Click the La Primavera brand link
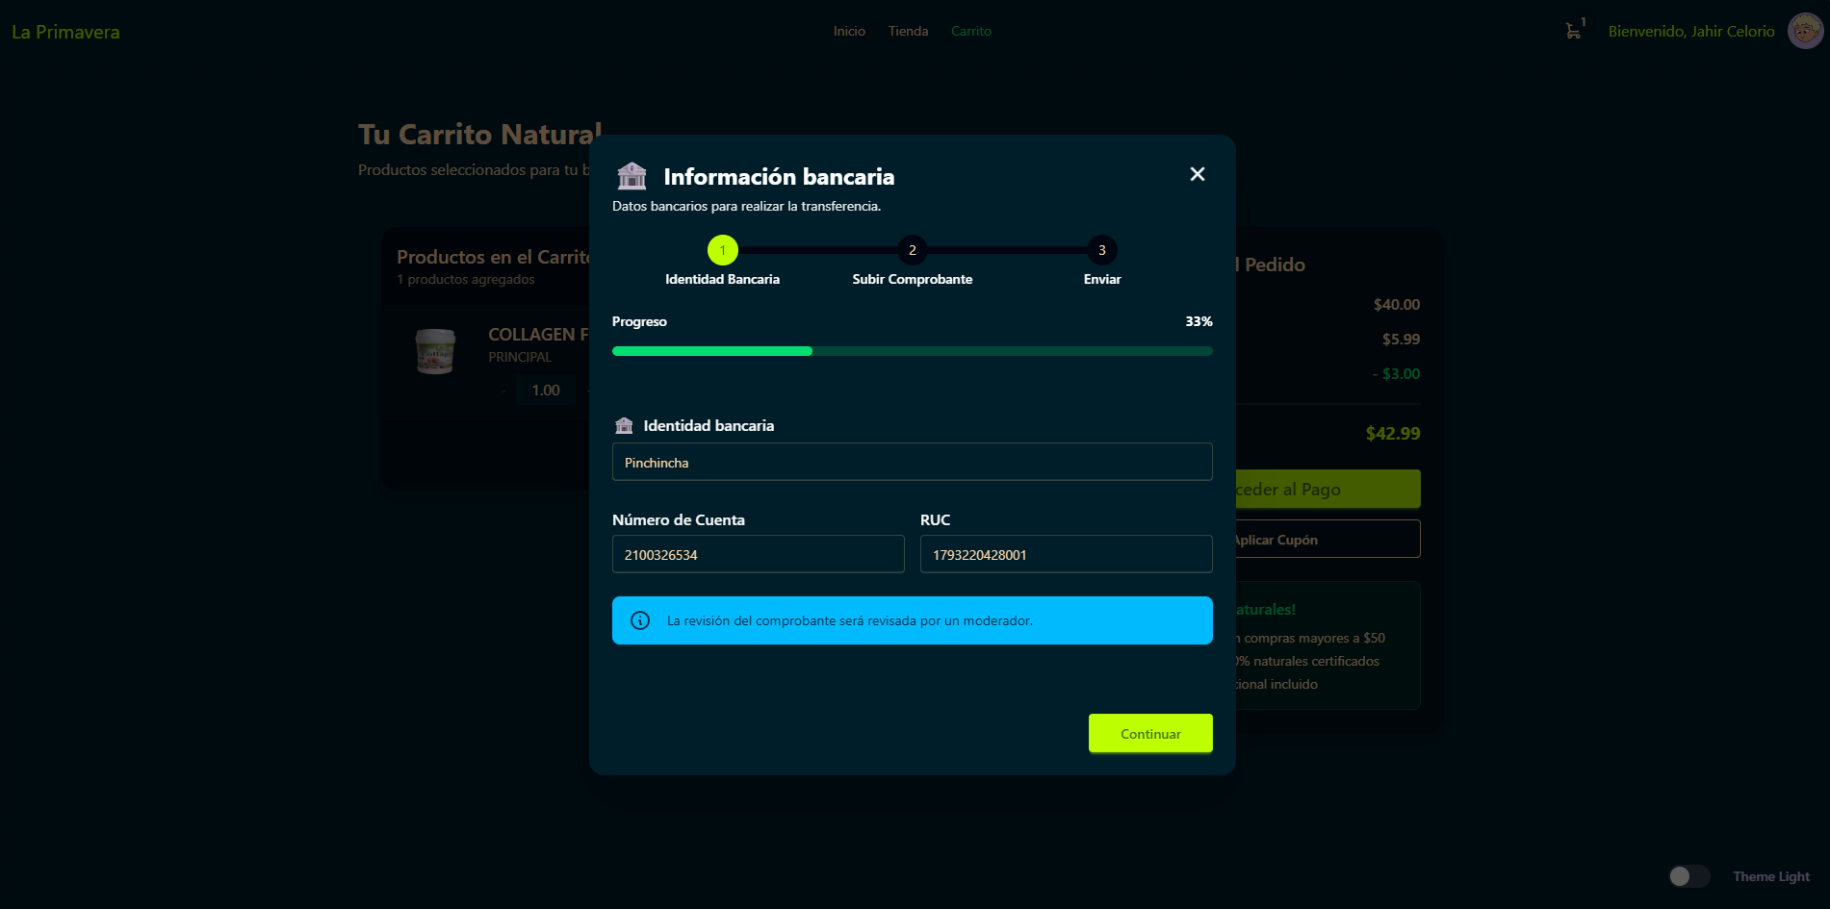This screenshot has height=909, width=1830. [x=65, y=32]
